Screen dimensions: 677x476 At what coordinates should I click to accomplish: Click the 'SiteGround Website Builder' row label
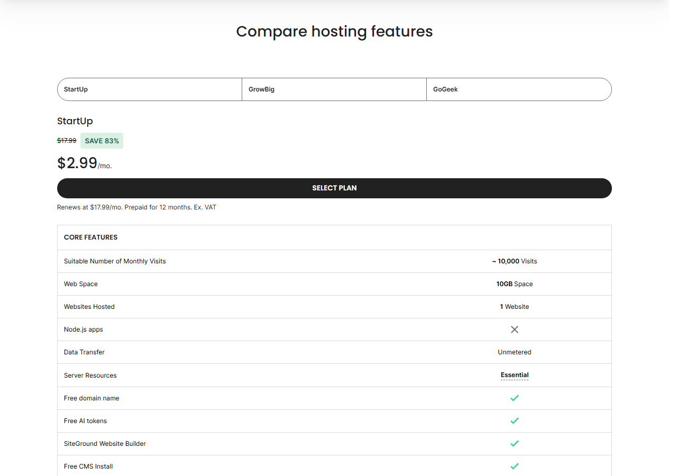pyautogui.click(x=105, y=444)
